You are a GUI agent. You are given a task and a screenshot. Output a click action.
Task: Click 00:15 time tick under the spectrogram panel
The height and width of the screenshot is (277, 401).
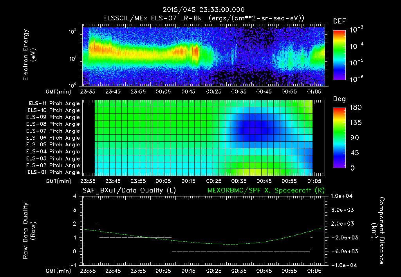[x=188, y=92]
